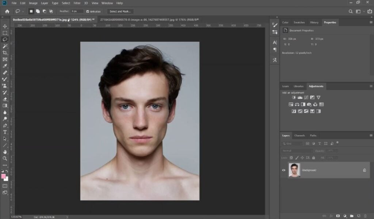Screen dimensions: 374x219
Task: Add a Color Balance adjustment
Action: (x=297, y=104)
